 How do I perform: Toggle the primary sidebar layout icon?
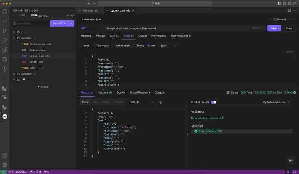(x=279, y=3)
